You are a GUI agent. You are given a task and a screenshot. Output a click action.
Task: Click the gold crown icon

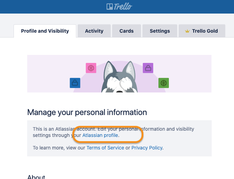(187, 31)
